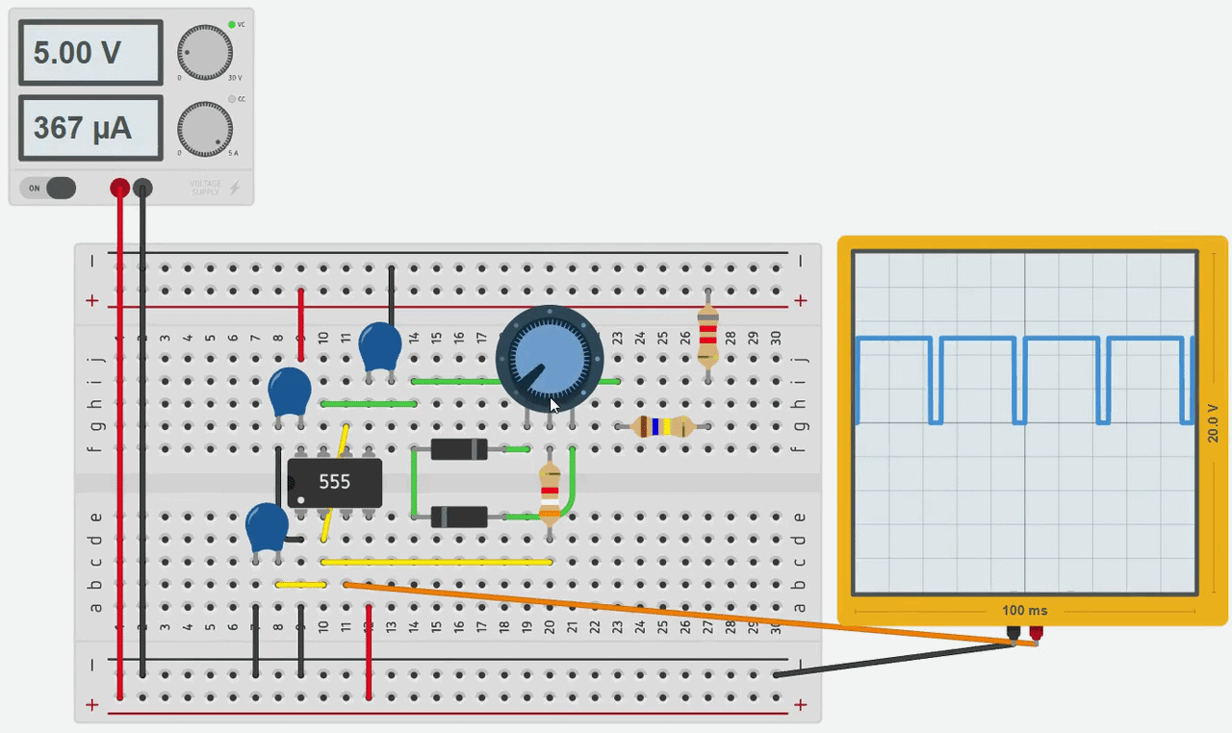
Task: Select the blue capacitor at column 12
Action: coord(380,347)
